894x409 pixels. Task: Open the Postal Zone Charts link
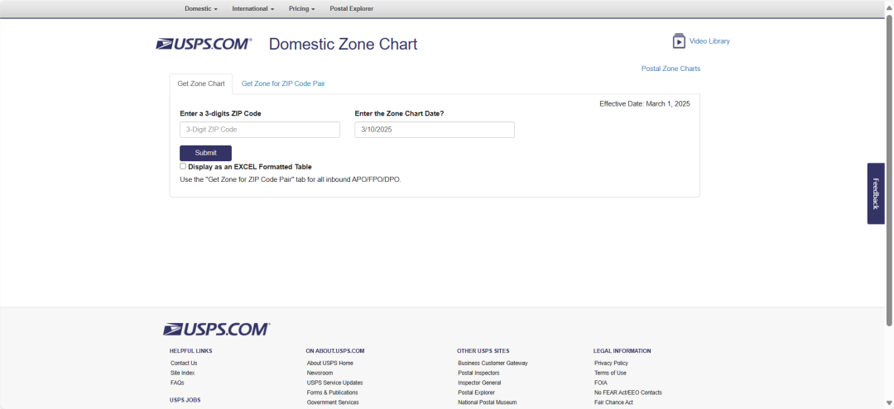coord(670,69)
